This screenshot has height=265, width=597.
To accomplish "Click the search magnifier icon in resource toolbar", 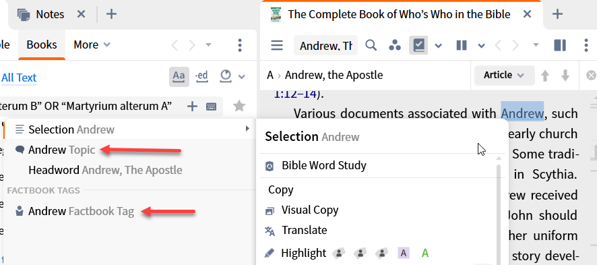I will [371, 46].
